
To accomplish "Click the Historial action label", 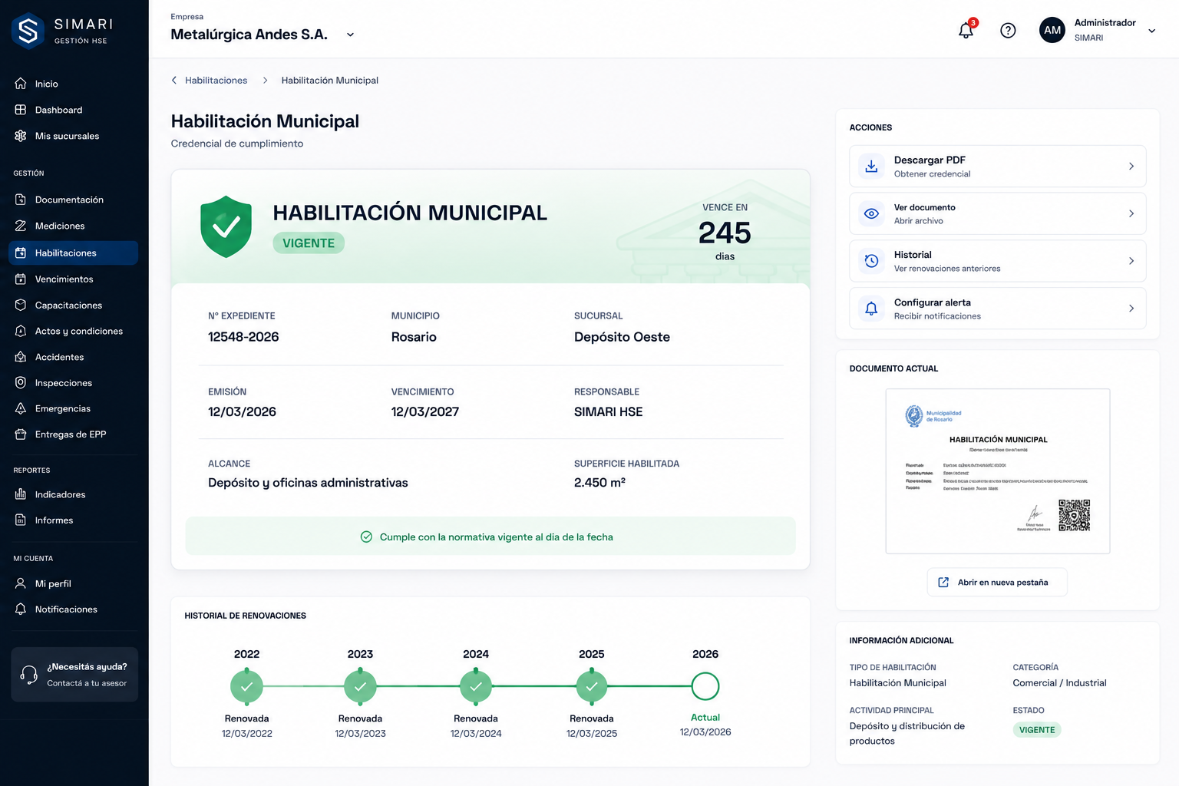I will [913, 255].
